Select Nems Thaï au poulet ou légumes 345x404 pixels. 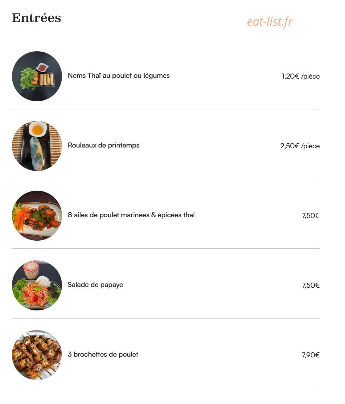coord(119,76)
